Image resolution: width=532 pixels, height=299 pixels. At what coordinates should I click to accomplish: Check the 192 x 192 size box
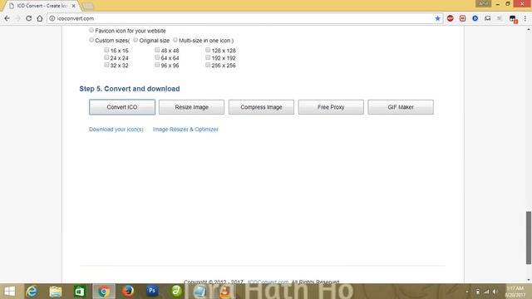208,57
